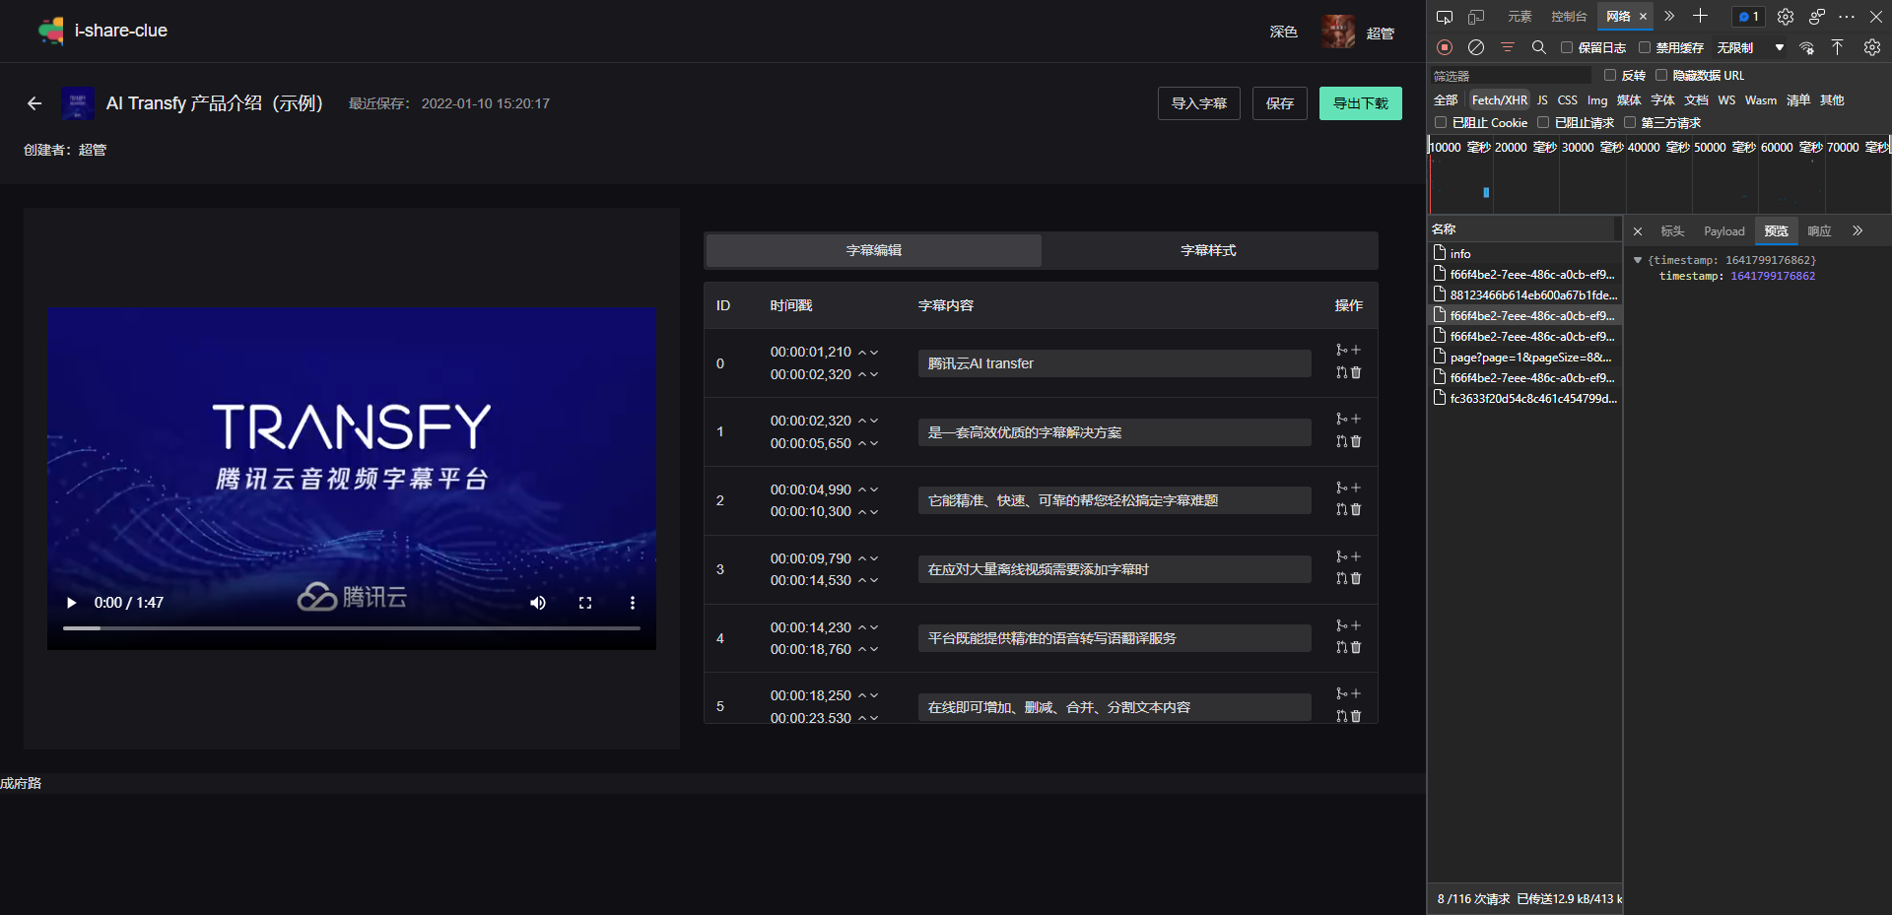Add a subtitle after row 0
Image resolution: width=1892 pixels, height=915 pixels.
click(1356, 350)
